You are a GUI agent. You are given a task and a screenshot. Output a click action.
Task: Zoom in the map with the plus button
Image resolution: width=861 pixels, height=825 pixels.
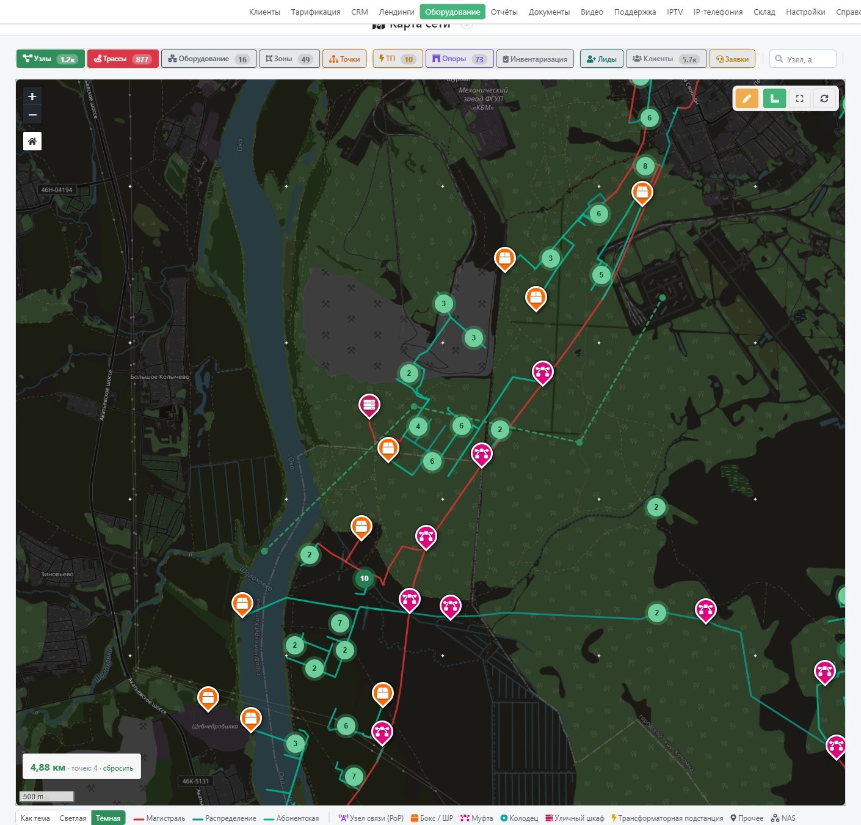tap(32, 96)
